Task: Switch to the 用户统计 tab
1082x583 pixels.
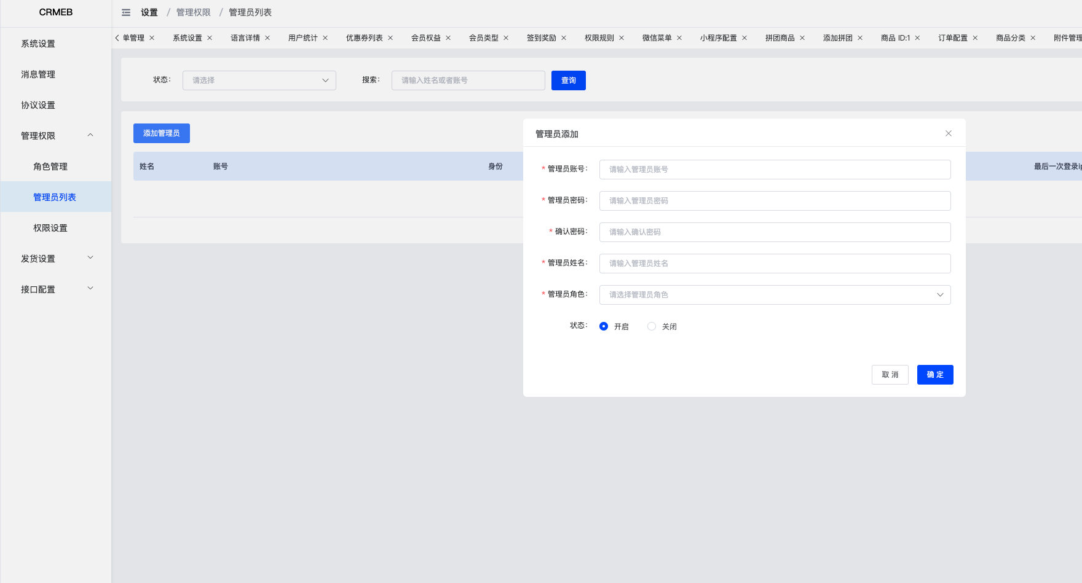Action: point(303,38)
